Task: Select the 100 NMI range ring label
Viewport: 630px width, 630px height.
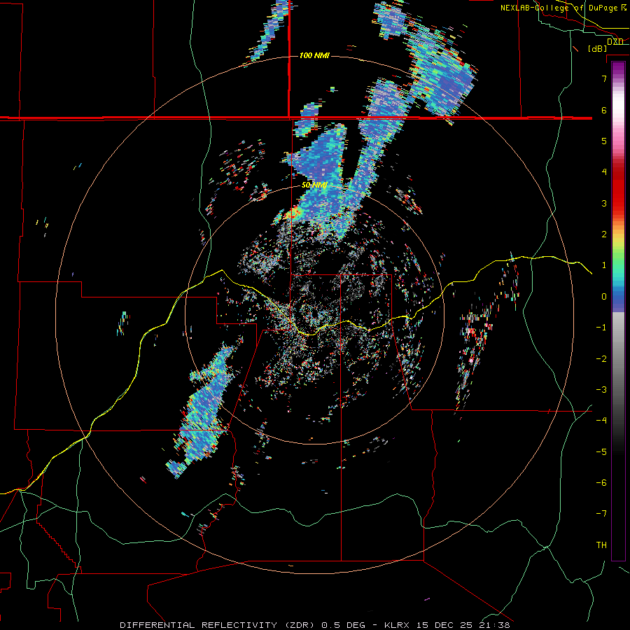Action: click(x=314, y=55)
